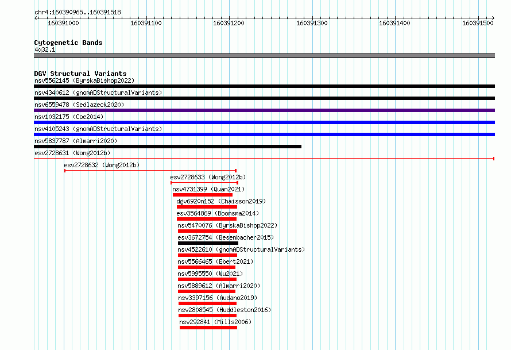The width and height of the screenshot is (511, 350).
Task: Open nsv5995550 (Wu2021) variant label
Action: [x=210, y=274]
